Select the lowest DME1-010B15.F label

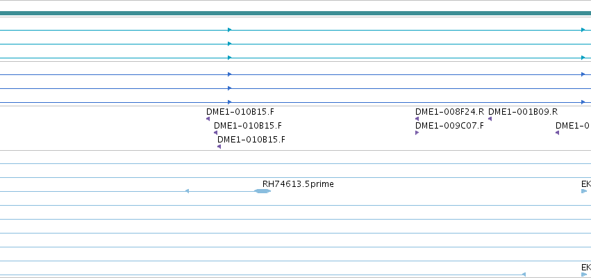click(251, 140)
